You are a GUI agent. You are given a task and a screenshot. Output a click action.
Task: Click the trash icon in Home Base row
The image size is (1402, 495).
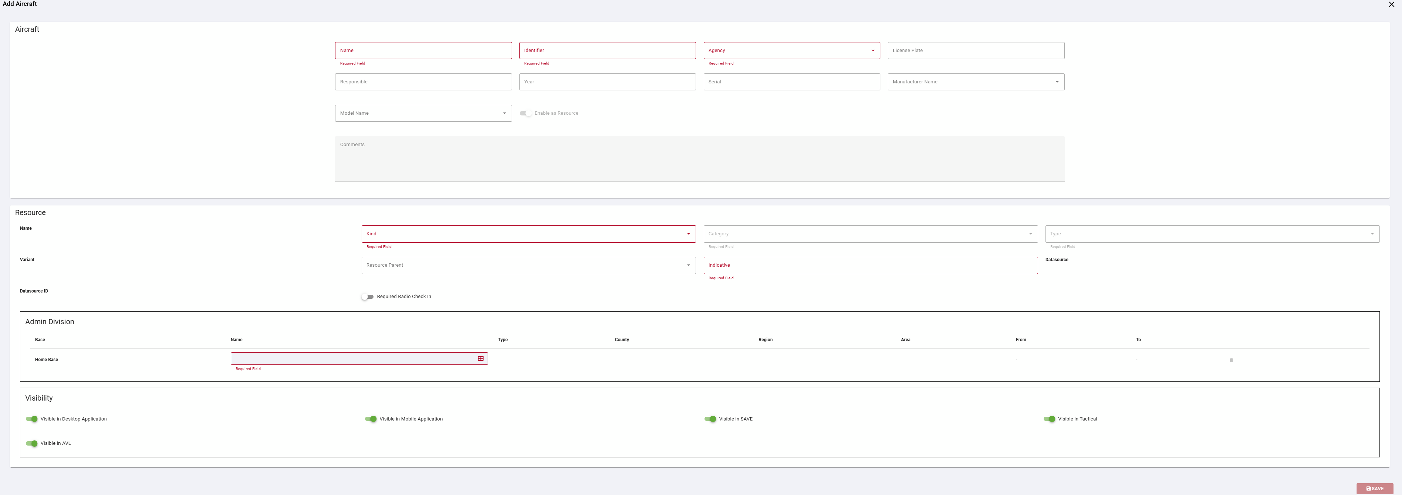click(1231, 360)
